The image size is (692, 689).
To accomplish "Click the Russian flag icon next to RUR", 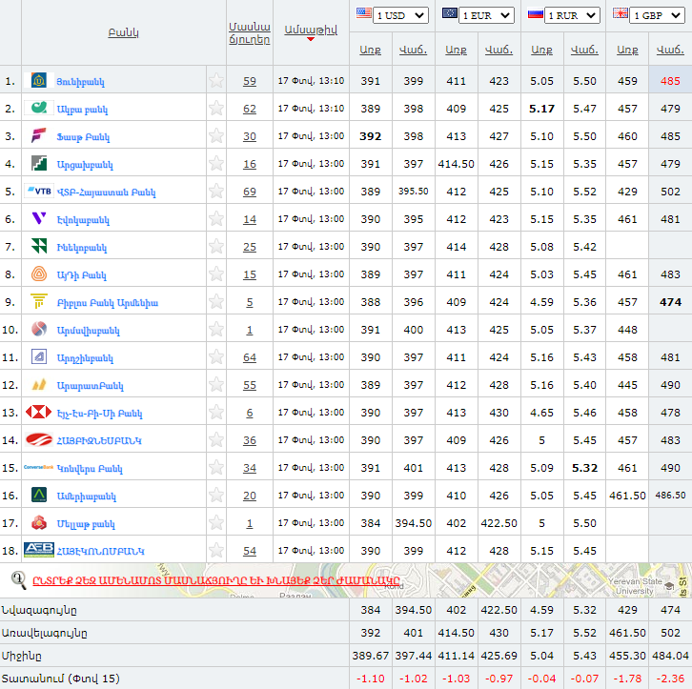I will click(535, 14).
